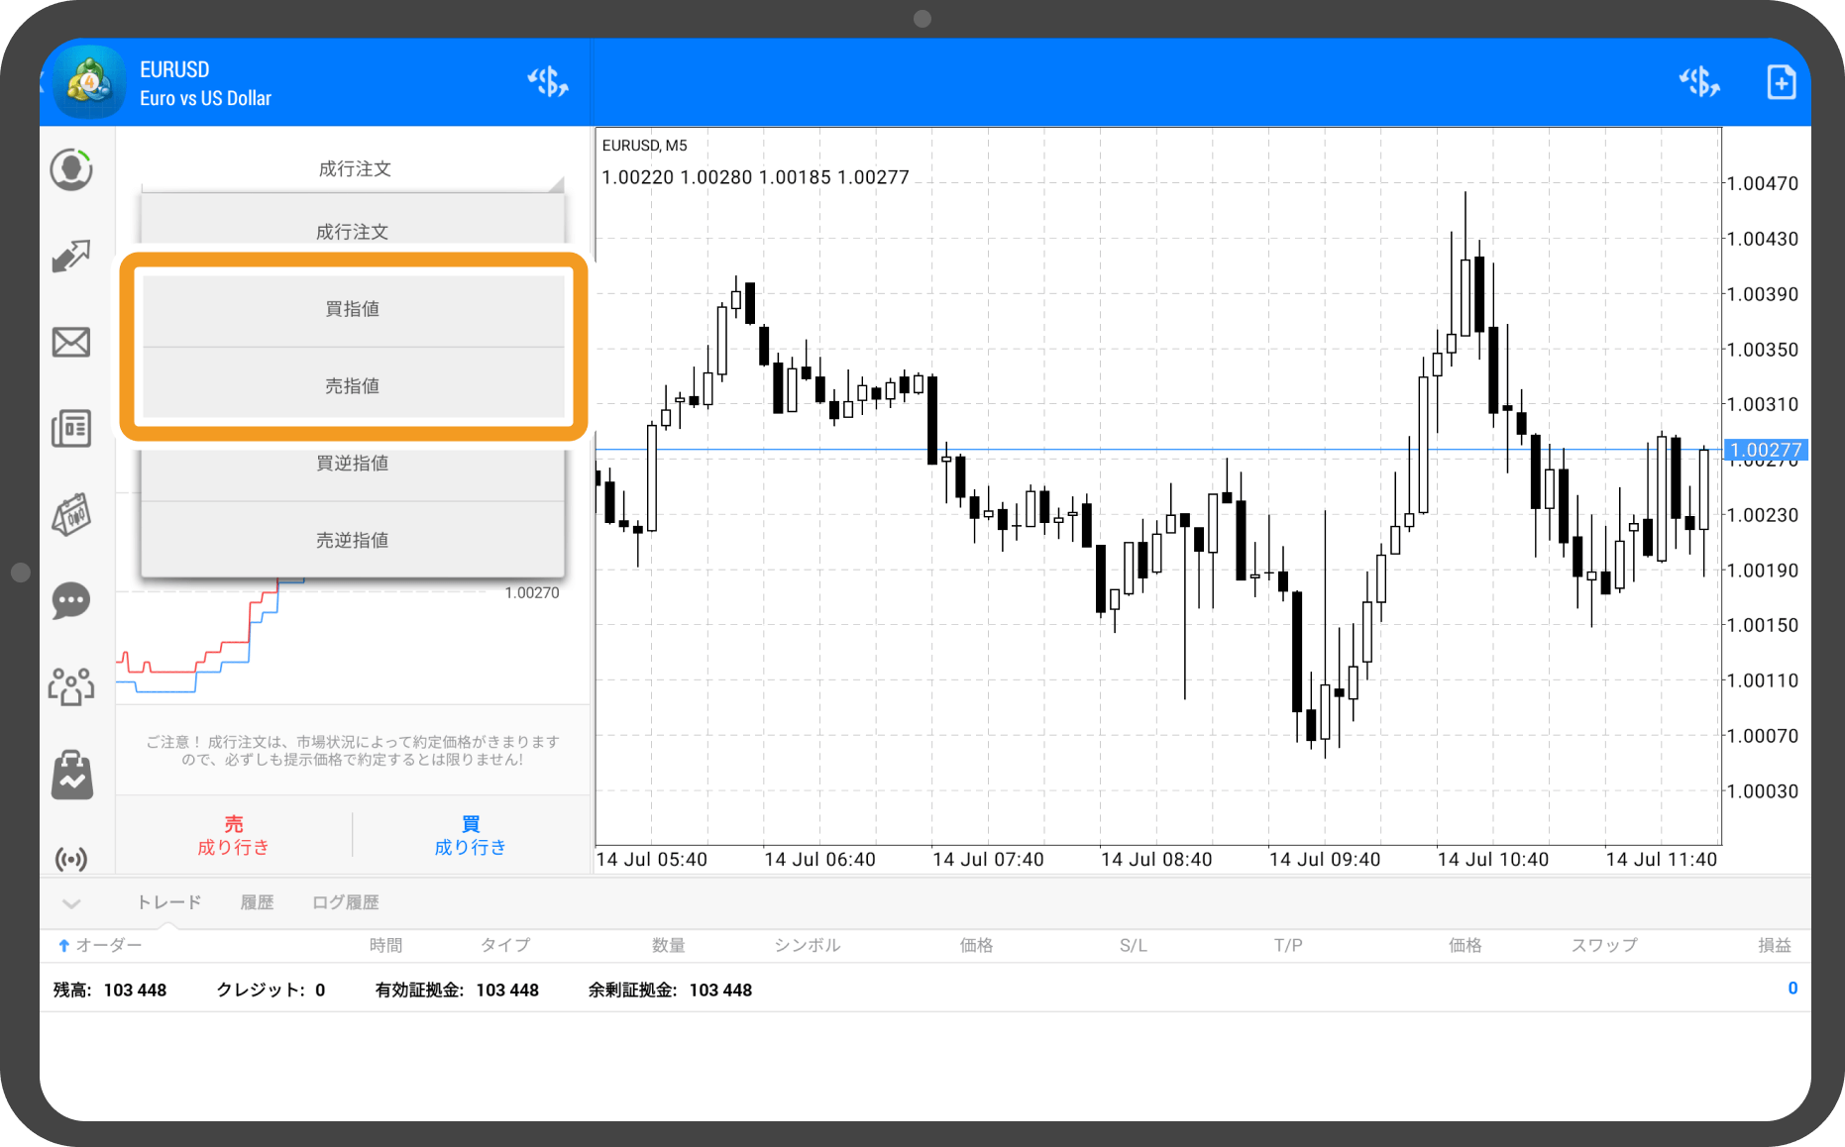Viewport: 1845px width, 1147px height.
Task: Open the traders community people icon
Action: pyautogui.click(x=71, y=686)
